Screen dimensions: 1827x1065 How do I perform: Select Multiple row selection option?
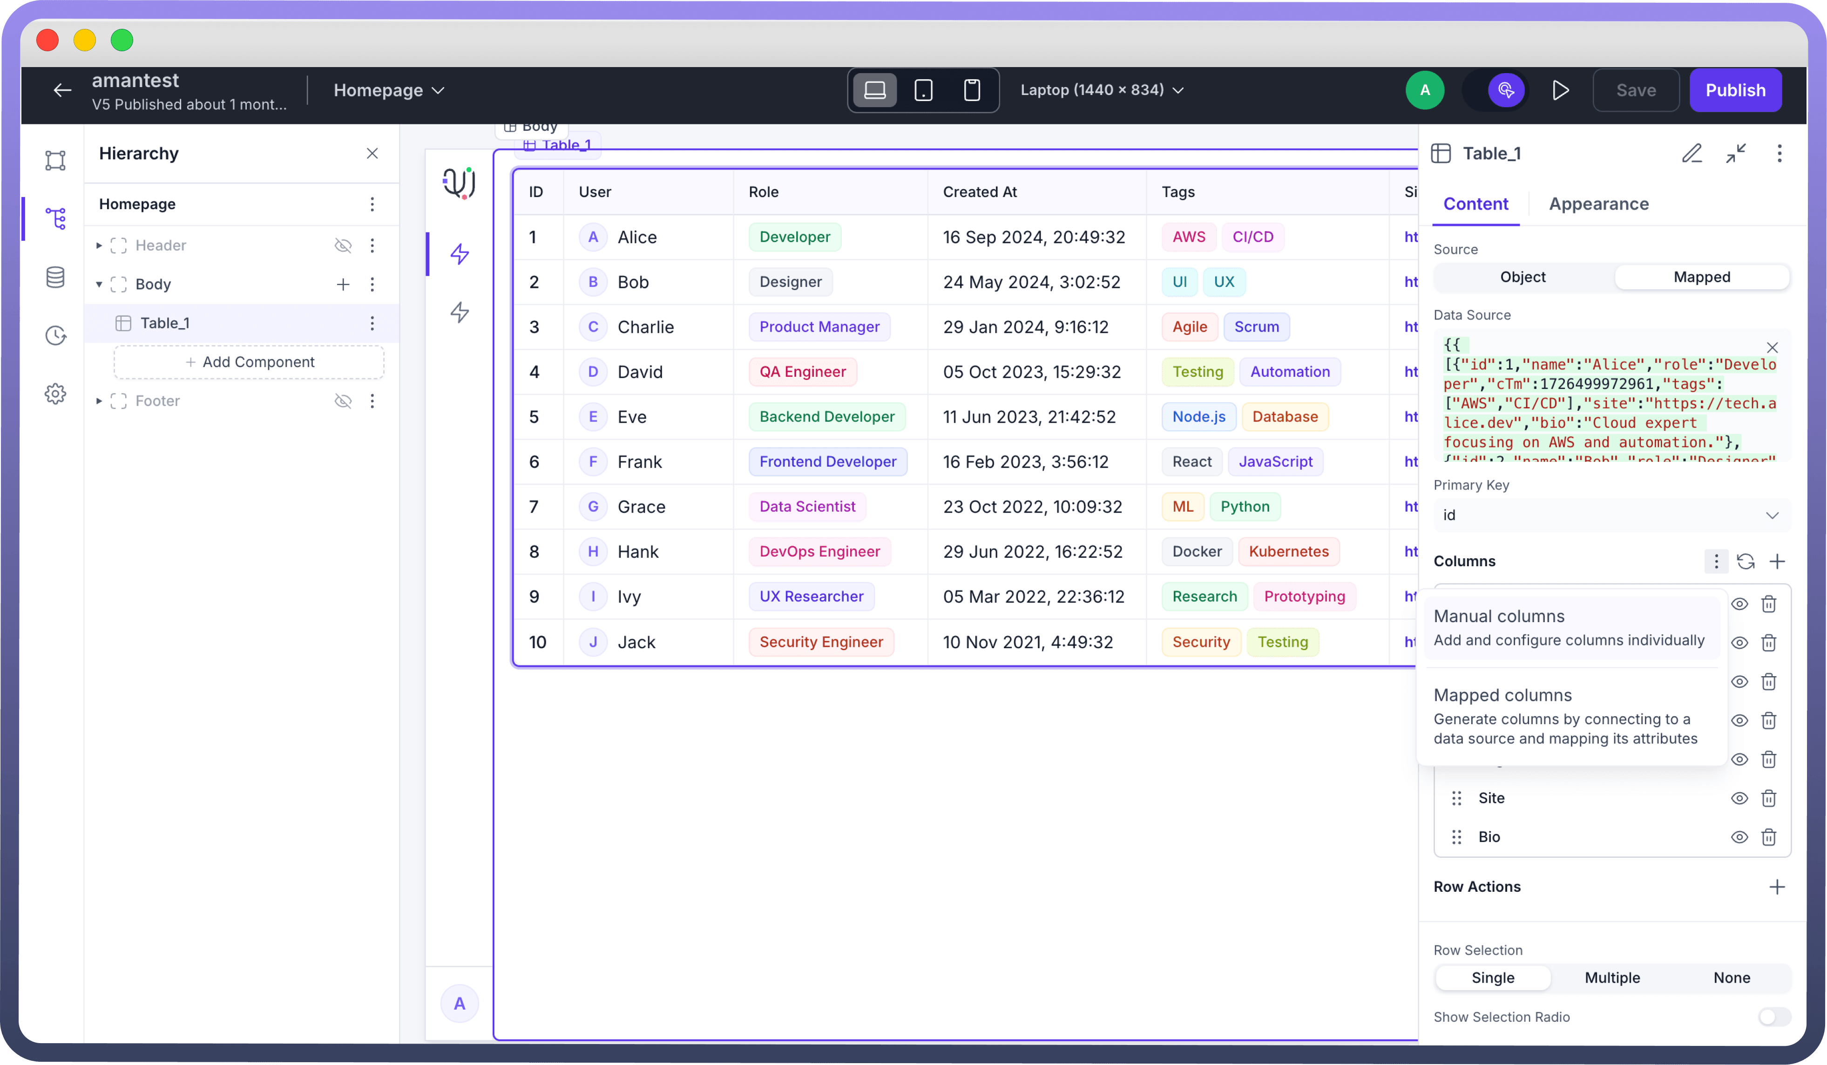1612,977
